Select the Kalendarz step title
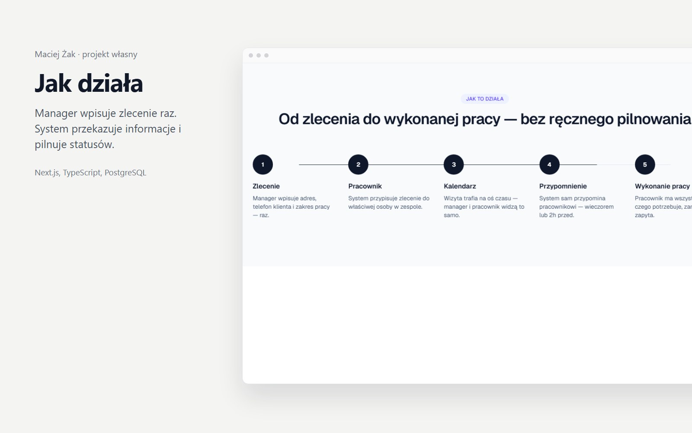 [460, 186]
